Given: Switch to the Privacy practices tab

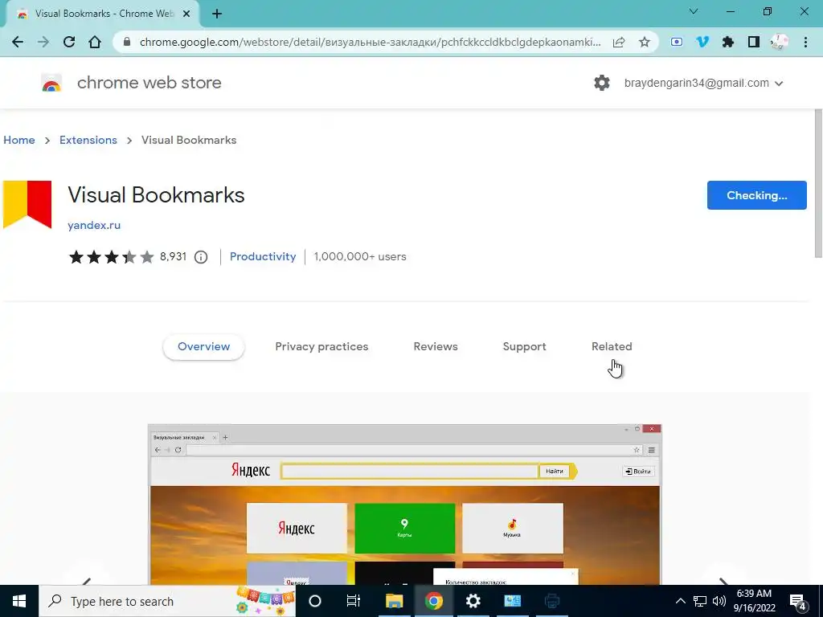Looking at the screenshot, I should click(321, 346).
